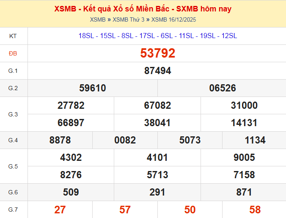Image resolution: width=286 pixels, height=218 pixels.
Task: Click the G.5 number 5713
Action: coord(157,175)
